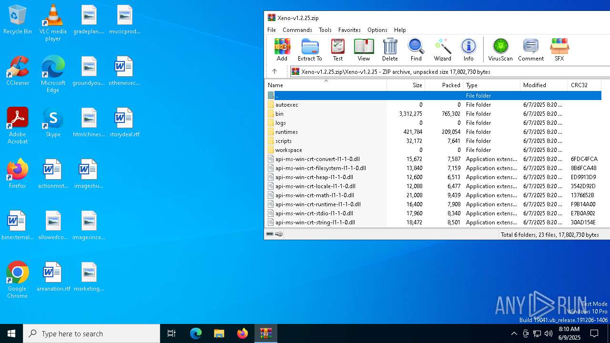The image size is (610, 343).
Task: Show archive Info
Action: pyautogui.click(x=468, y=50)
